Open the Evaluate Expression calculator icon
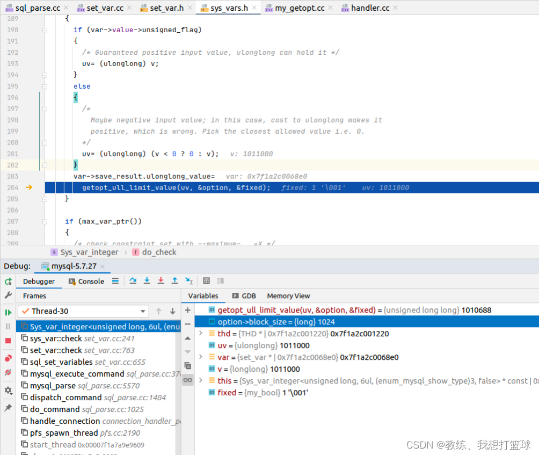Image resolution: width=539 pixels, height=455 pixels. point(206,281)
